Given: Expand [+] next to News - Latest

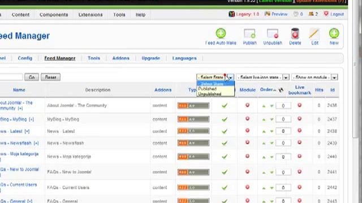Looking at the screenshot, I should [27, 131].
